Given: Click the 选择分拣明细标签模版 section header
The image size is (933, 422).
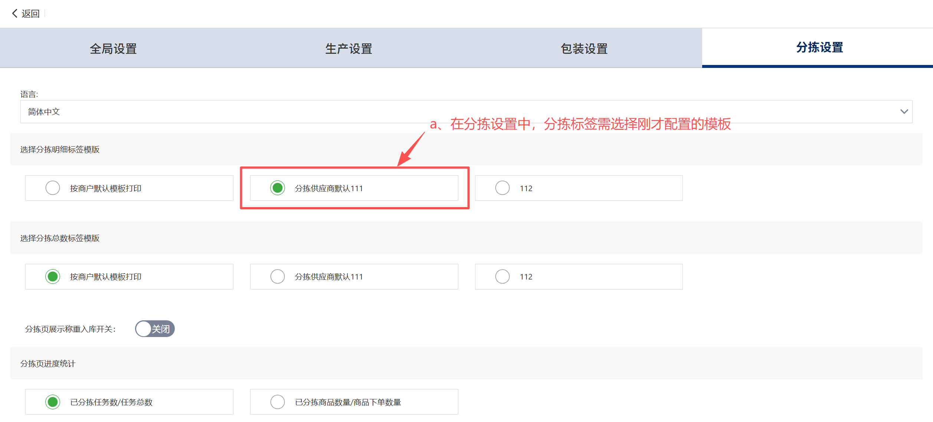Looking at the screenshot, I should pos(60,150).
